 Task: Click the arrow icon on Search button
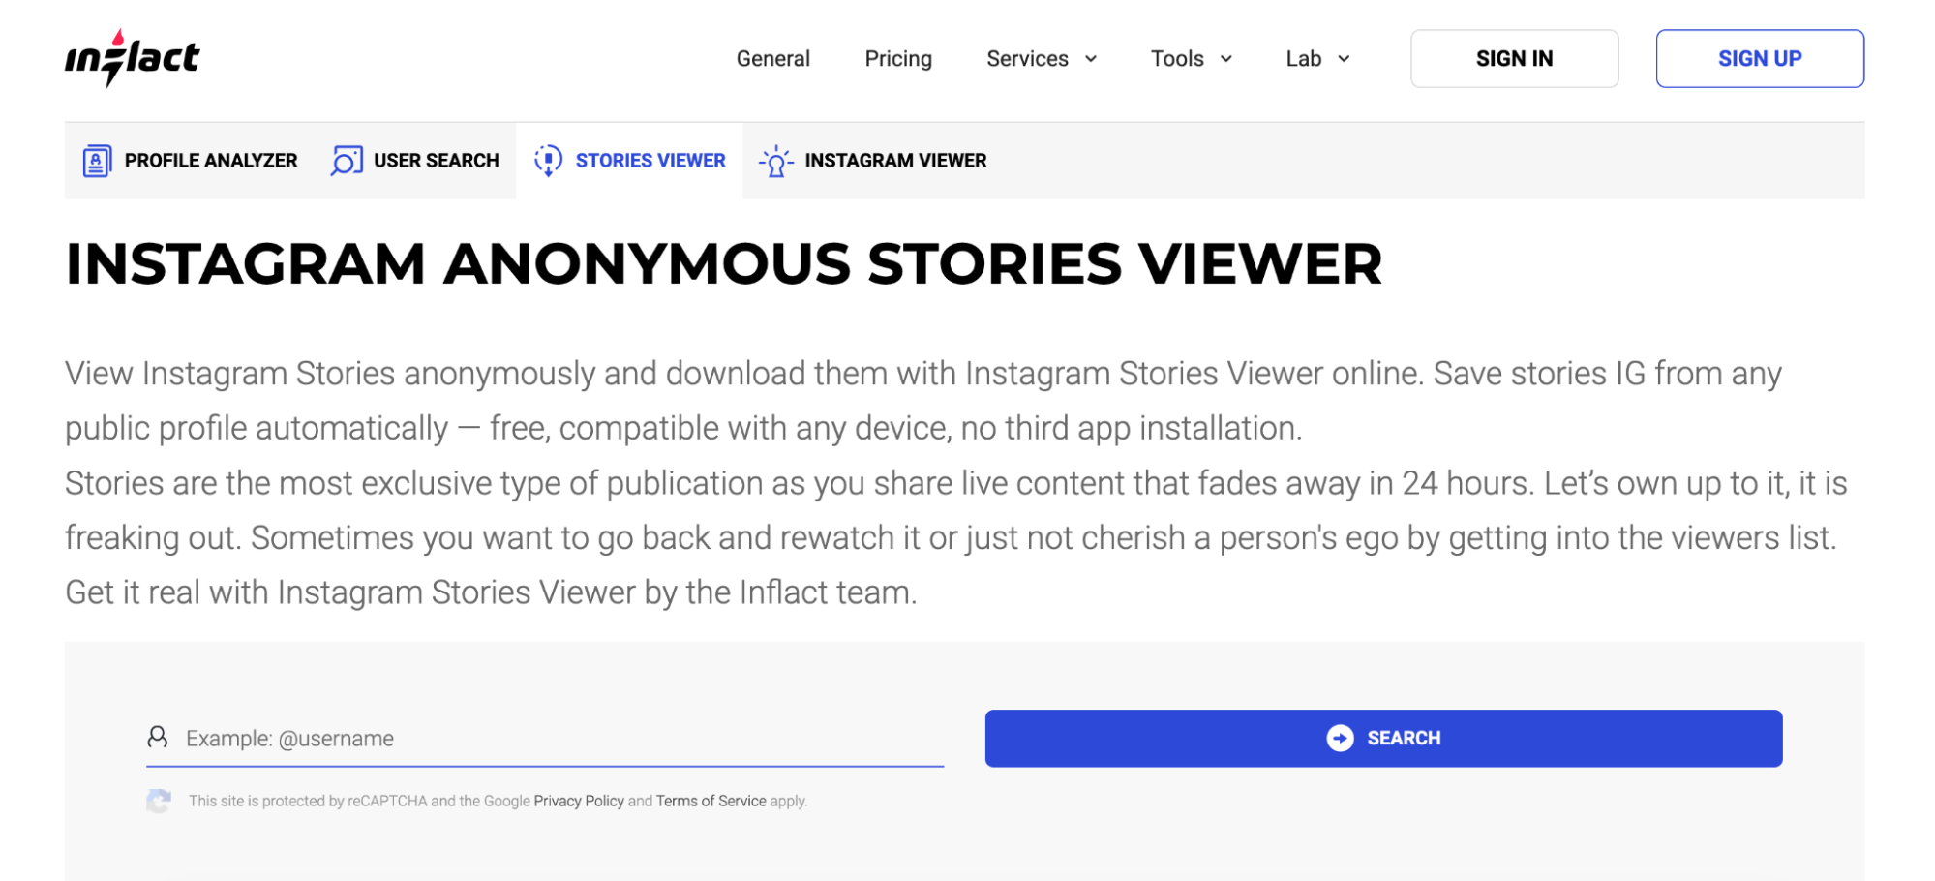tap(1340, 738)
